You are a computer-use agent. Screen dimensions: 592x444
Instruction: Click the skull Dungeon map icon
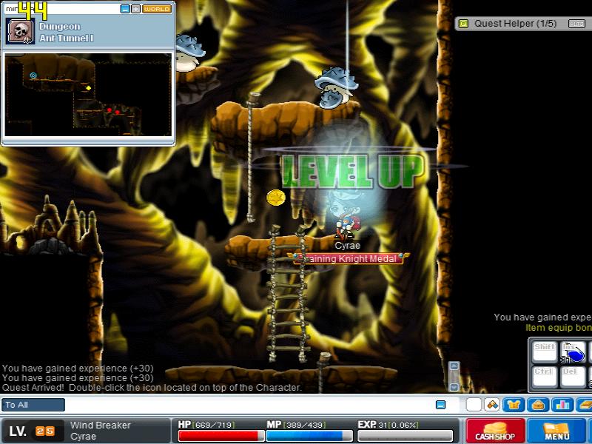click(x=18, y=31)
